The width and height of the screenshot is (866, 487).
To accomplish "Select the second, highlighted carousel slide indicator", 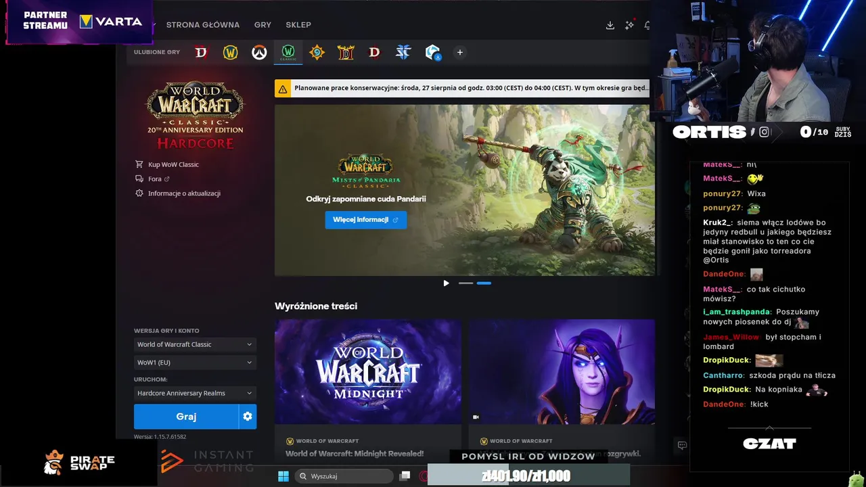I will (x=484, y=283).
